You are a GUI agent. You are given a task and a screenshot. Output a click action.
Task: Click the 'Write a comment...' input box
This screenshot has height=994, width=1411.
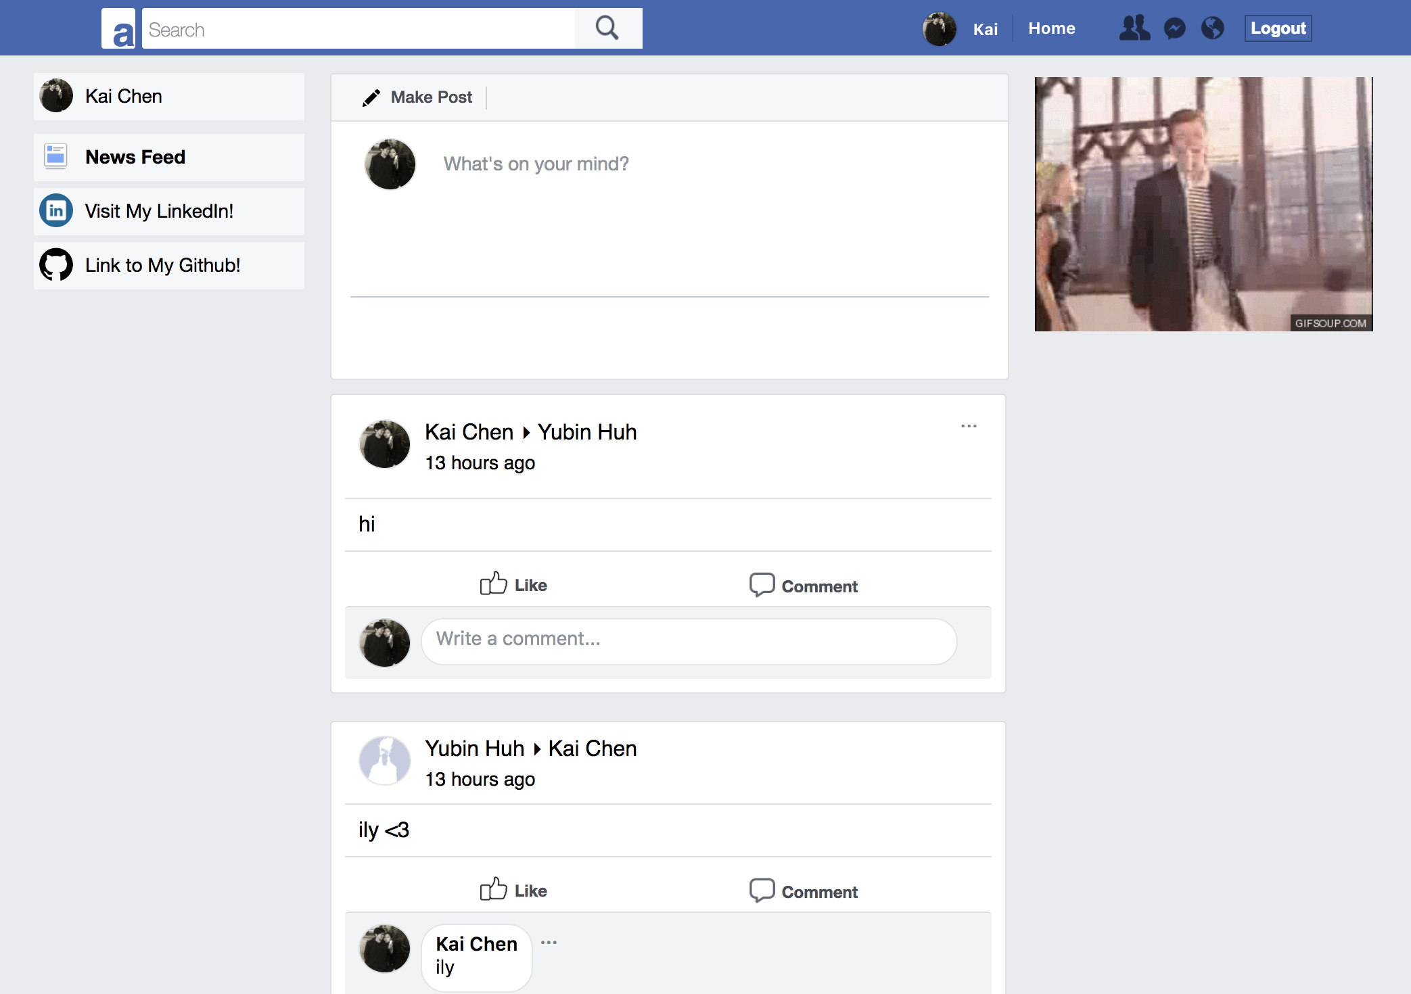click(x=689, y=640)
